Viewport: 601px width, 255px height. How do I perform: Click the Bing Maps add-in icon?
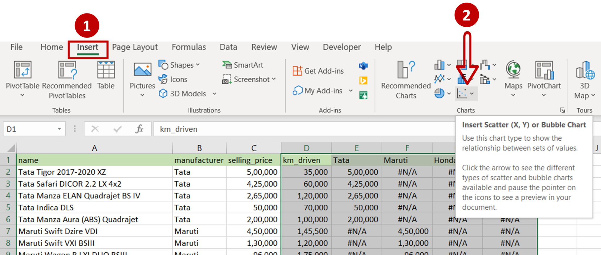pos(363,80)
